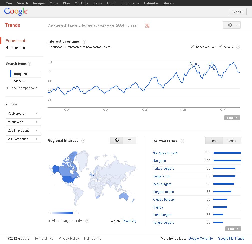
Task: Open Hot searches in sidebar
Action: tap(15, 48)
